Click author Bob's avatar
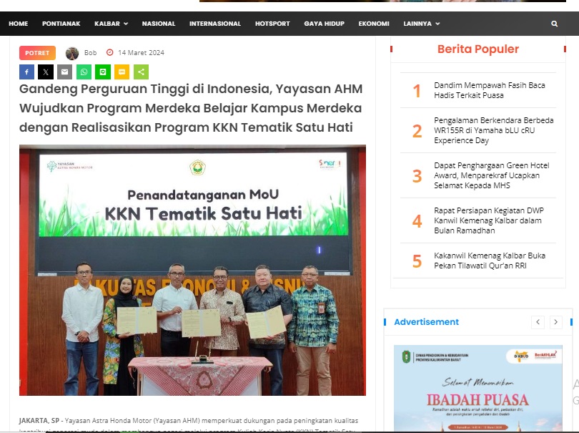The image size is (579, 433). click(x=72, y=53)
